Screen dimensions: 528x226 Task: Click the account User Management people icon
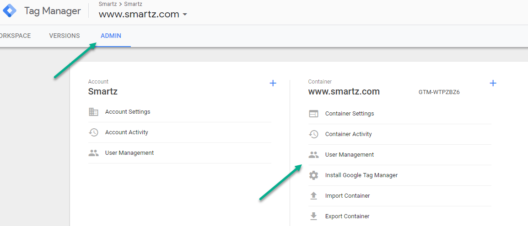93,153
